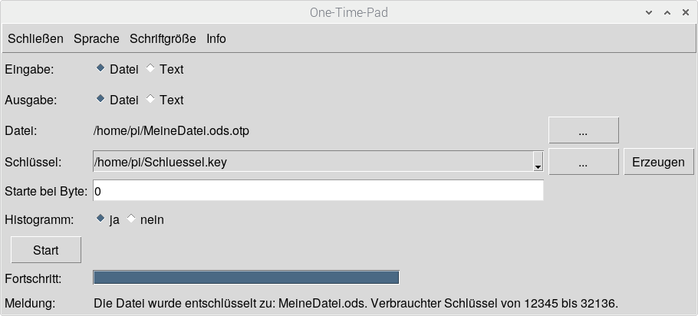Focus the Starte bei Byte field
This screenshot has height=316, width=698.
(318, 190)
